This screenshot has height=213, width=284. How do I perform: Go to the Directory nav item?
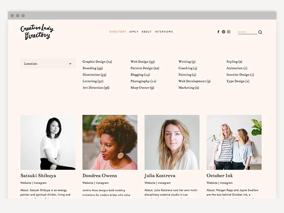pos(118,32)
